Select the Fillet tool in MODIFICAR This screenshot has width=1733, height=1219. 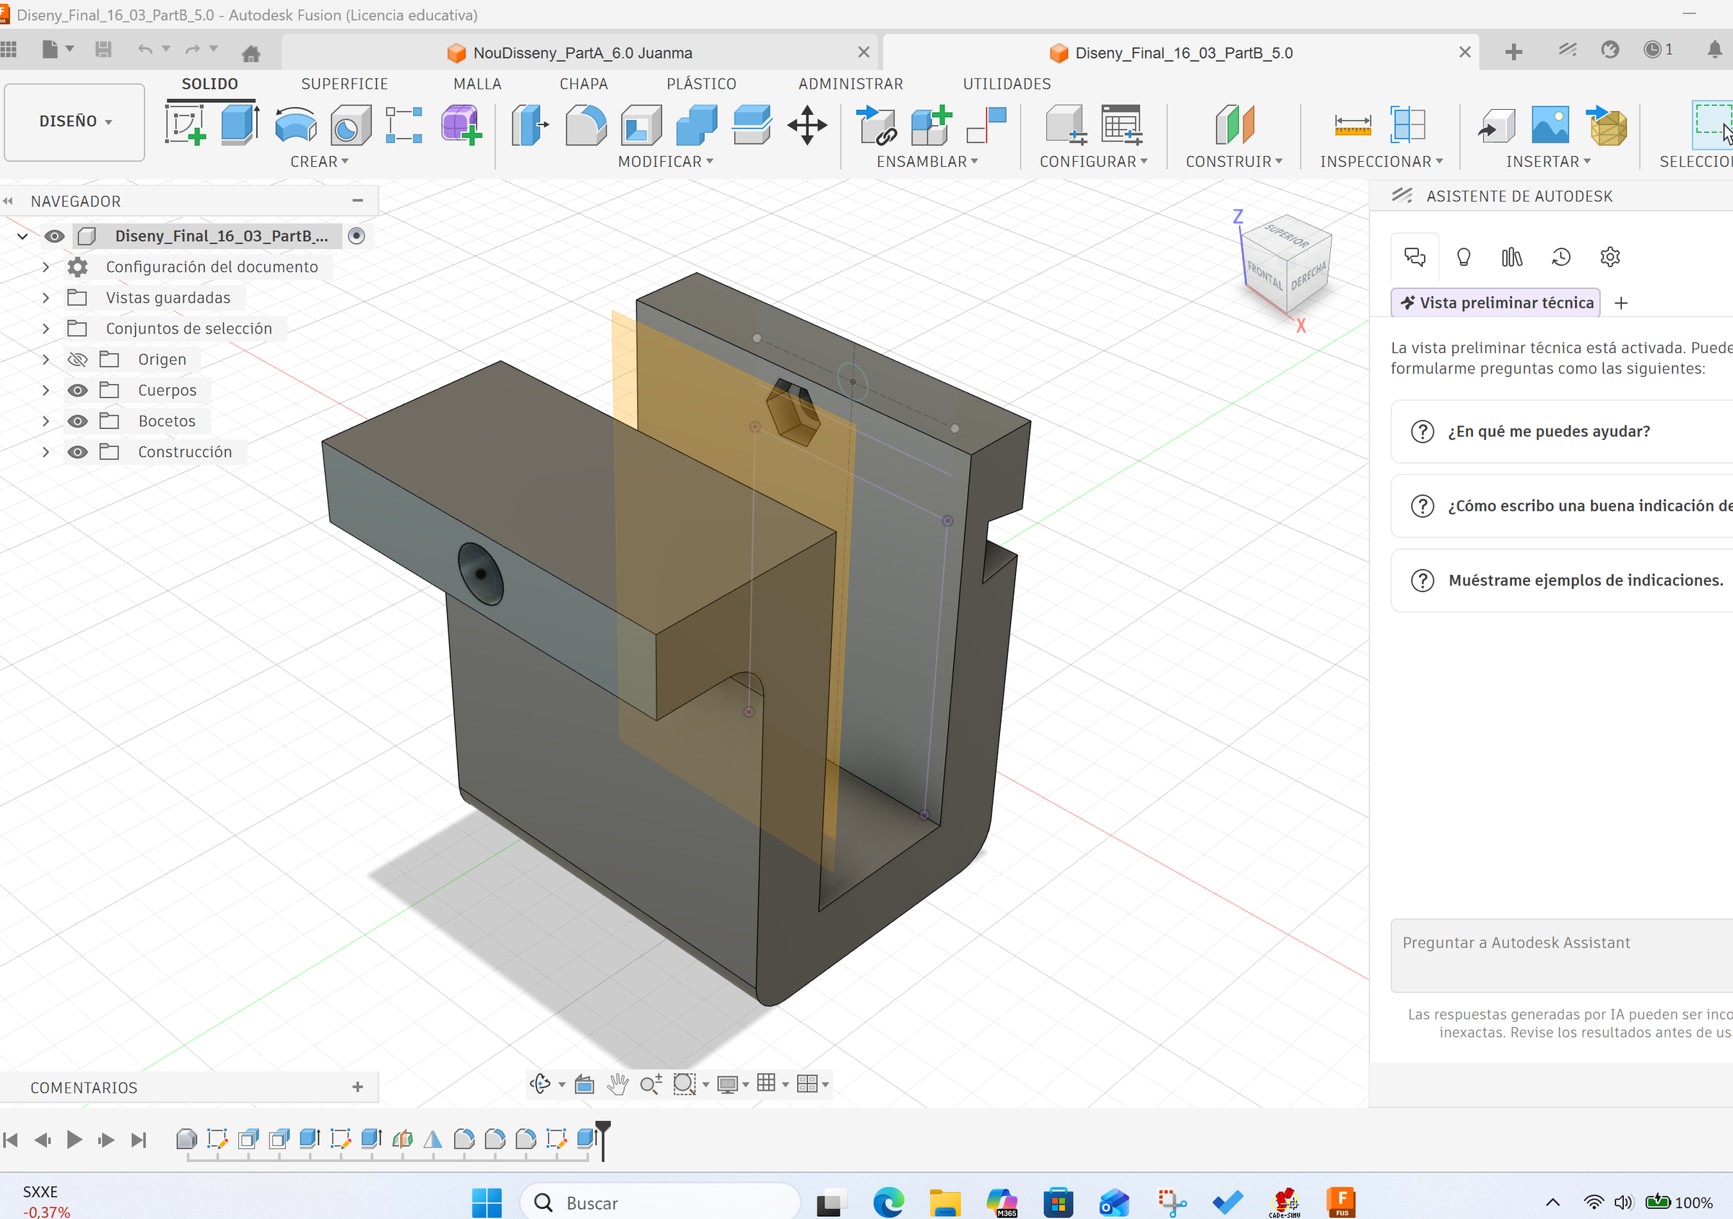[586, 124]
